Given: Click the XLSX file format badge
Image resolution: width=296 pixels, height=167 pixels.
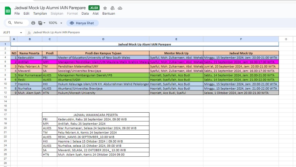Looking at the screenshot, I should click(94, 8).
